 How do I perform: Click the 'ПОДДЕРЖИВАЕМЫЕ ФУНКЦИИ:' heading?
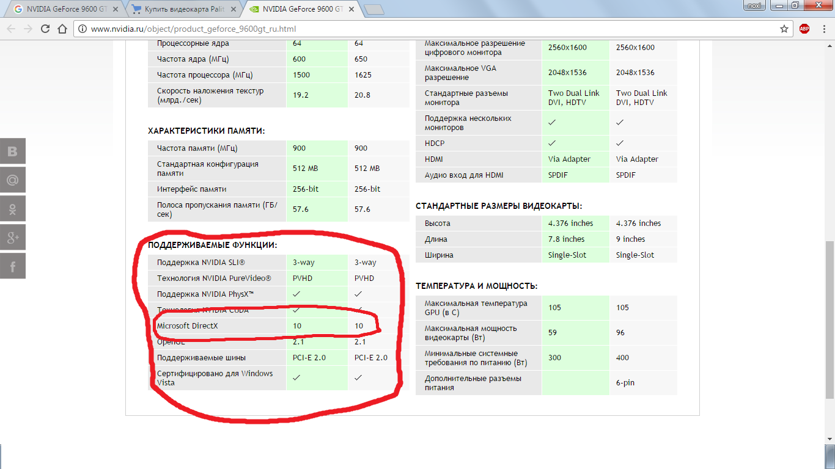(x=212, y=245)
